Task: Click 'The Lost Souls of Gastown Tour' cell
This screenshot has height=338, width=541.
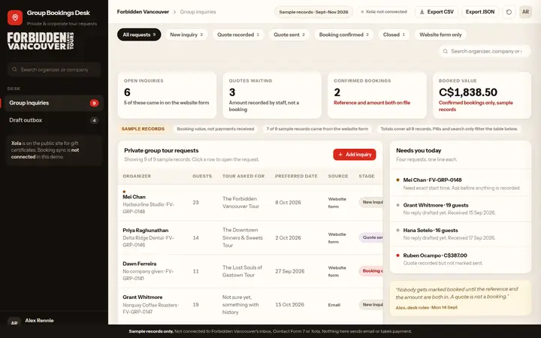Action: [242, 271]
